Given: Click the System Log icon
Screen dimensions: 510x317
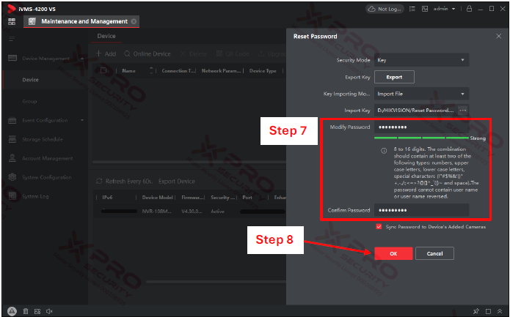Looking at the screenshot, I should pos(12,196).
